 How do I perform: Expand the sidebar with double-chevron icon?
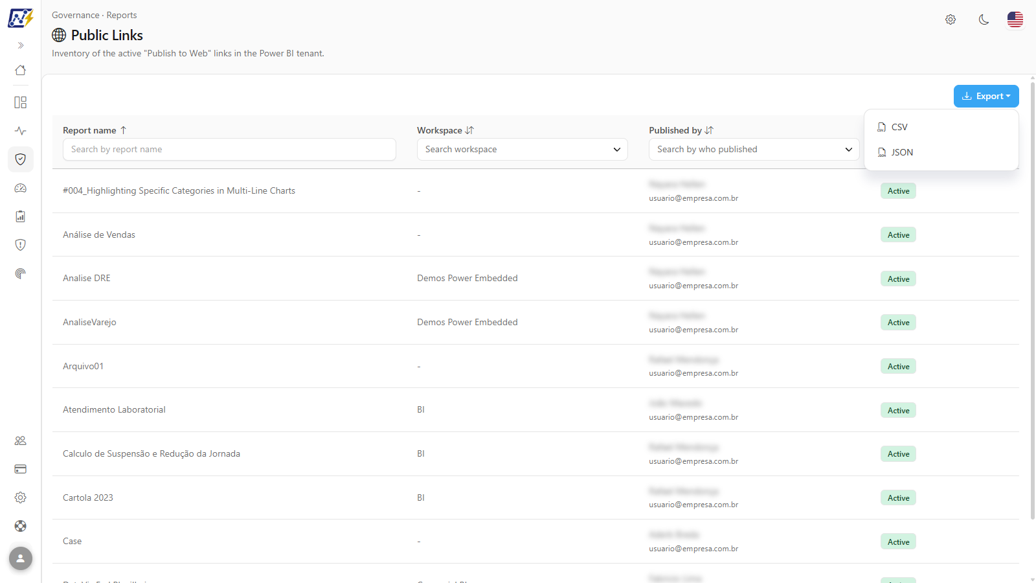tap(21, 45)
